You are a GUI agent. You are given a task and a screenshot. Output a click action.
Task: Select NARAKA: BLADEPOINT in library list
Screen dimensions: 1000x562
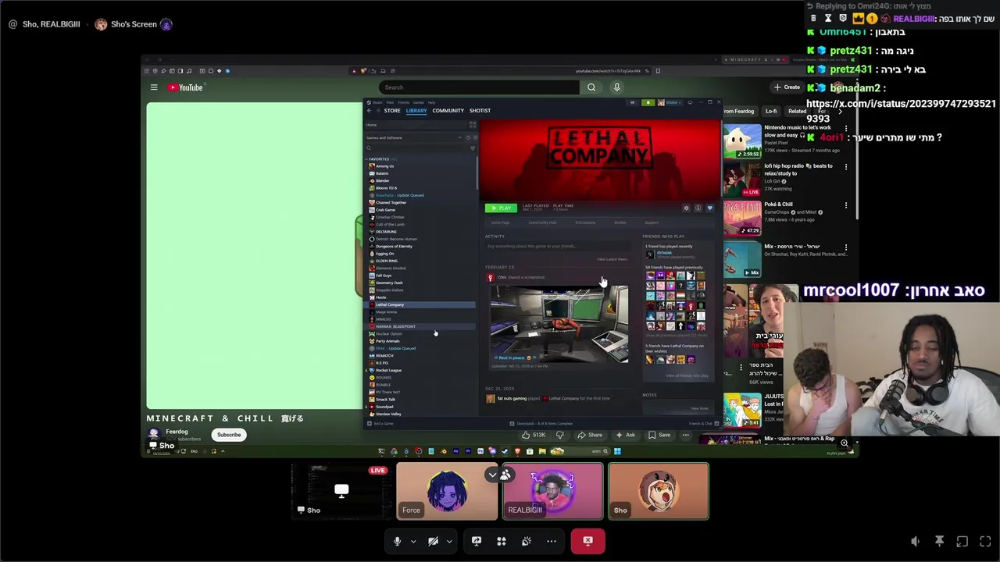coord(395,326)
